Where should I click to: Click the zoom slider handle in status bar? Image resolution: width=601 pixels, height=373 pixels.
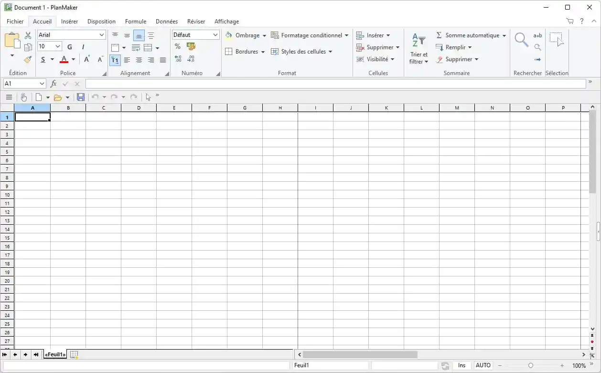pyautogui.click(x=530, y=365)
